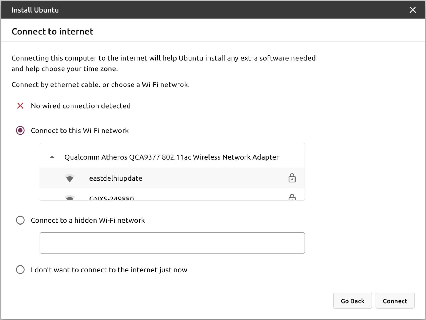
Task: Click the Qualcomm Atheros QCA9377 adapter name
Action: pos(172,157)
